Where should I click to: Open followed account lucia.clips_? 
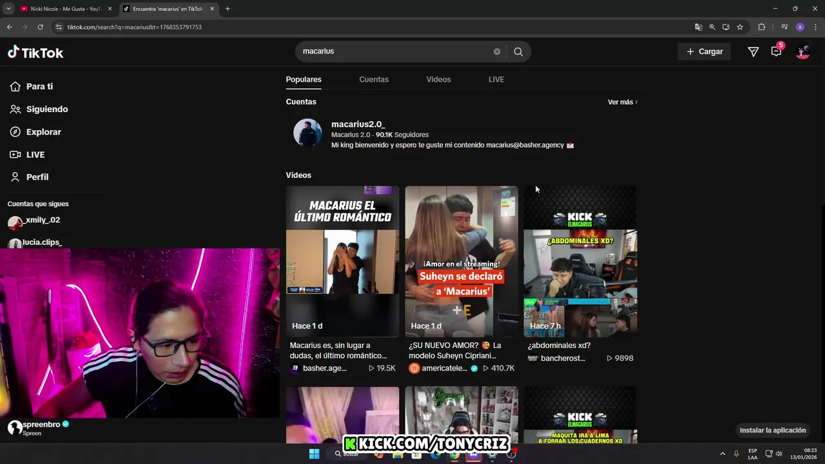point(35,243)
